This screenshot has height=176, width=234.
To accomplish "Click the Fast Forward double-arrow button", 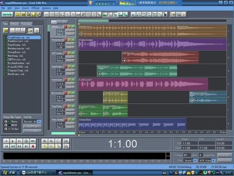I will pos(20,146).
